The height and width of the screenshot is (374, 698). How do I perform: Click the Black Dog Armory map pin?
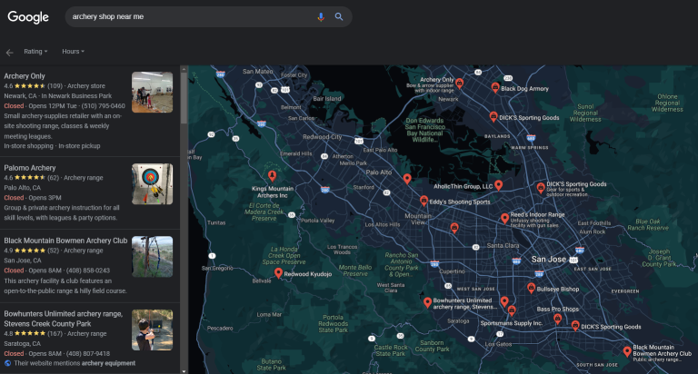[495, 88]
